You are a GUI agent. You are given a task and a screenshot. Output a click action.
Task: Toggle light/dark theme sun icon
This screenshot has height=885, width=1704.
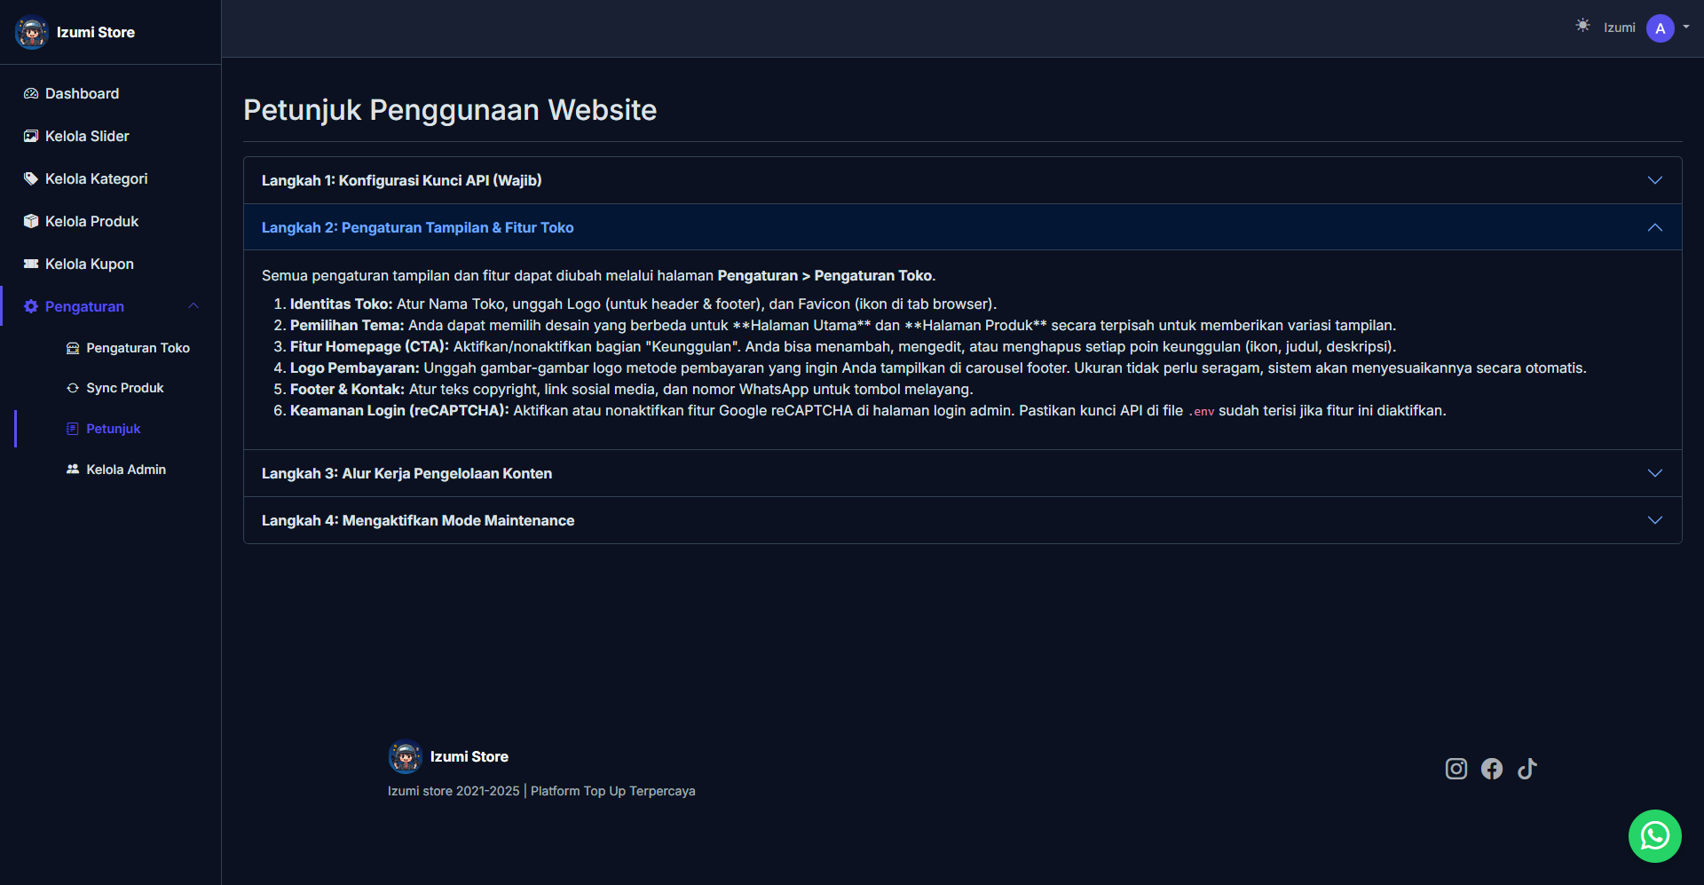click(1582, 26)
